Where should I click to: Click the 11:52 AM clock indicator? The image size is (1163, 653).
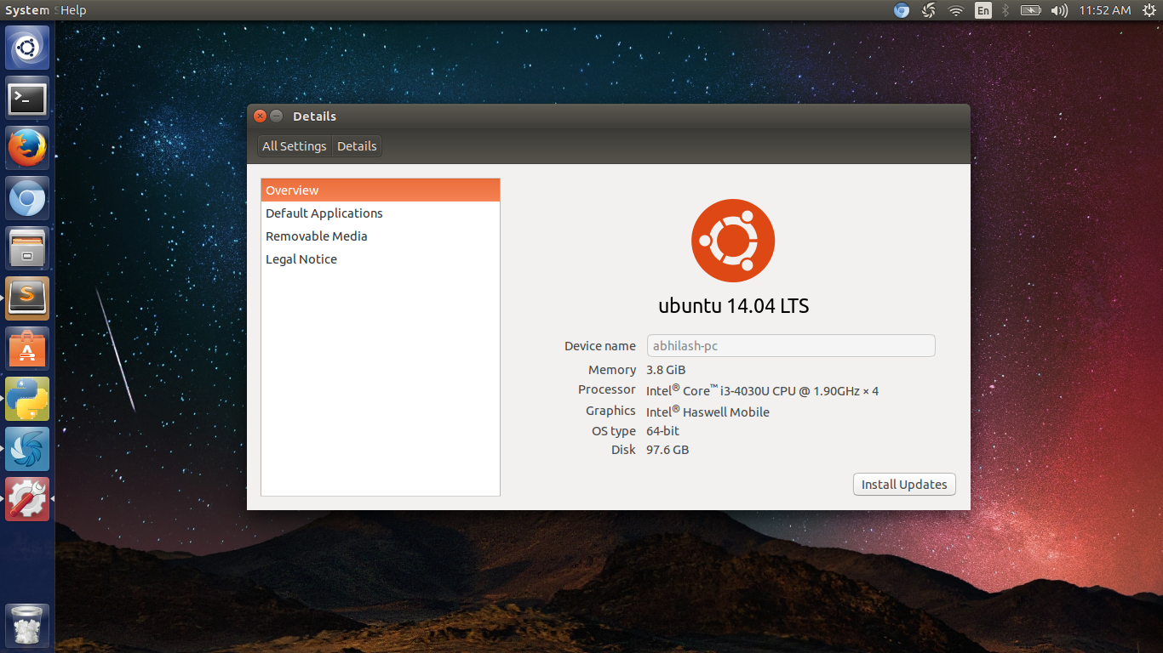[x=1105, y=10]
